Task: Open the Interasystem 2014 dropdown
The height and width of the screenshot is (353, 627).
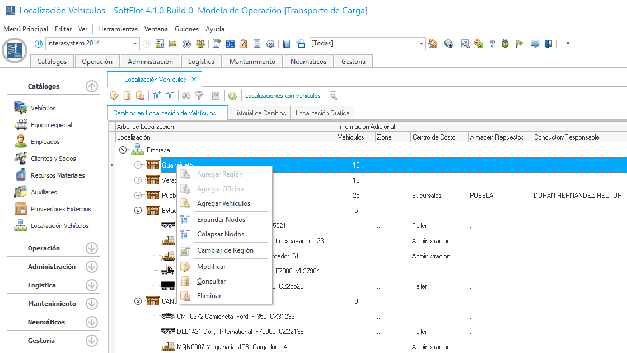Action: (x=135, y=44)
